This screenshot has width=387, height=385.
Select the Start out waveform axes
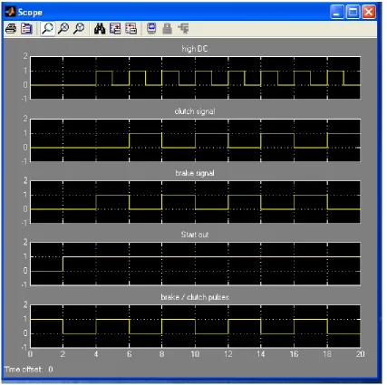point(195,264)
